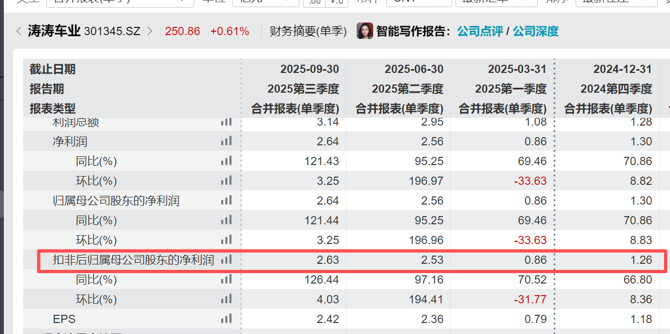Click the value 194.41
Viewport: 670px width, 334px height.
[x=426, y=299]
